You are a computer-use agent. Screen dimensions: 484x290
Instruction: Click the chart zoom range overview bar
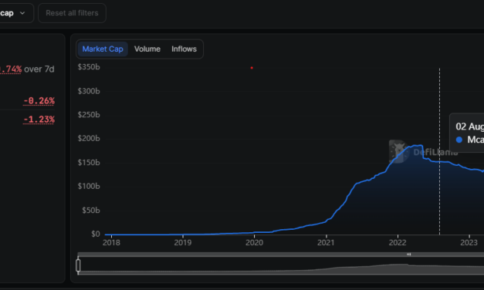(x=281, y=266)
